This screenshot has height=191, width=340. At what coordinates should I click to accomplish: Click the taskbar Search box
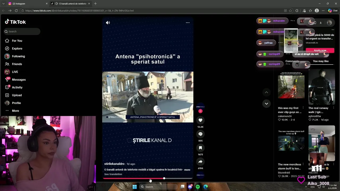click(159, 187)
